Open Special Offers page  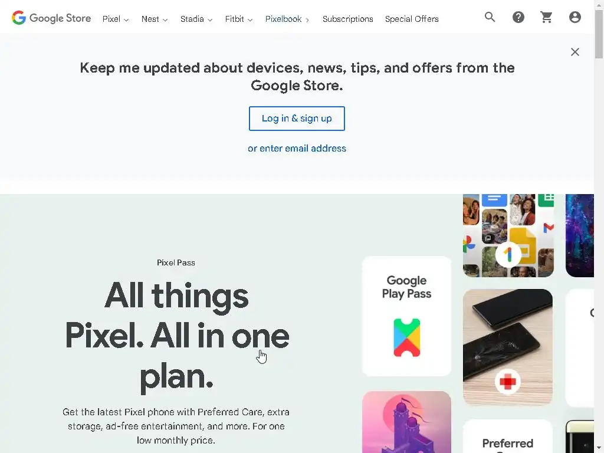pyautogui.click(x=412, y=19)
